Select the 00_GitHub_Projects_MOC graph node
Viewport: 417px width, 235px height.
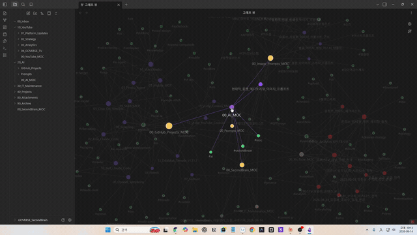pyautogui.click(x=169, y=126)
